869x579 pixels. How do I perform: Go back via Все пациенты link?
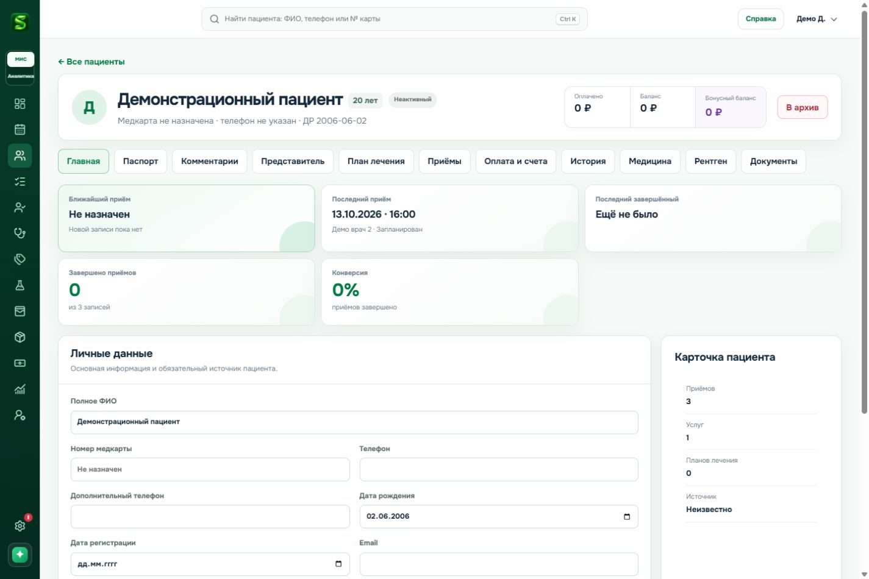91,62
